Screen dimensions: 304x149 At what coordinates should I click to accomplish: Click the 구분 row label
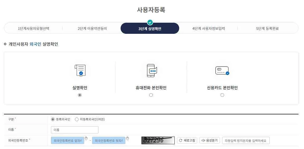(12, 119)
